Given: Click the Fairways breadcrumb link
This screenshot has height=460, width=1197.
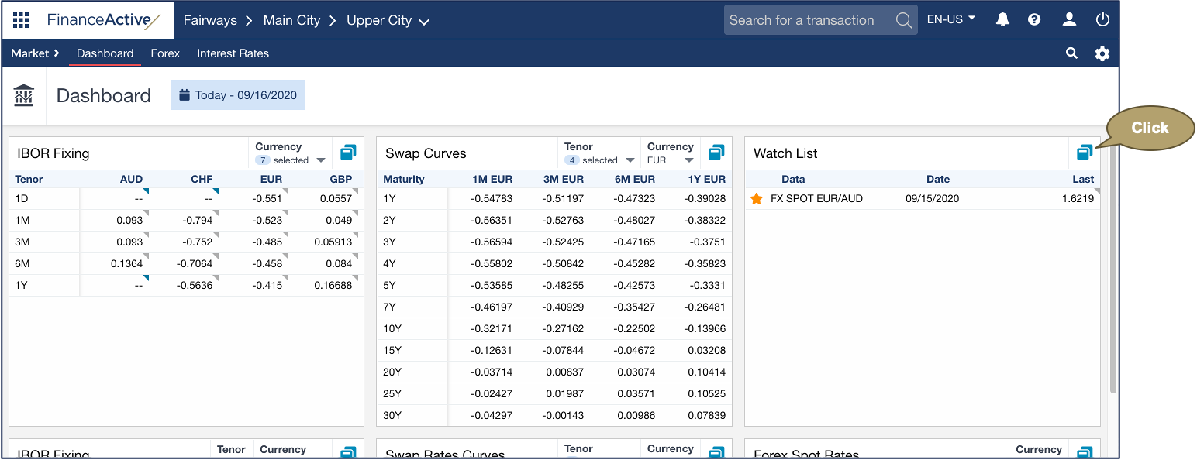Looking at the screenshot, I should (x=210, y=20).
